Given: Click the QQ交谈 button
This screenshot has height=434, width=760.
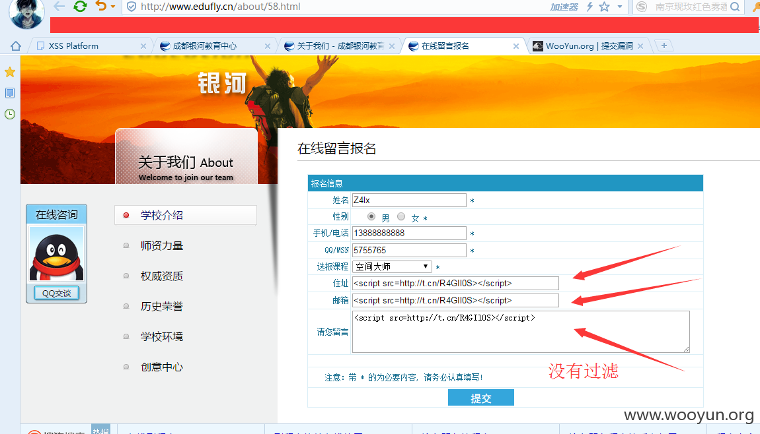Looking at the screenshot, I should tap(57, 294).
